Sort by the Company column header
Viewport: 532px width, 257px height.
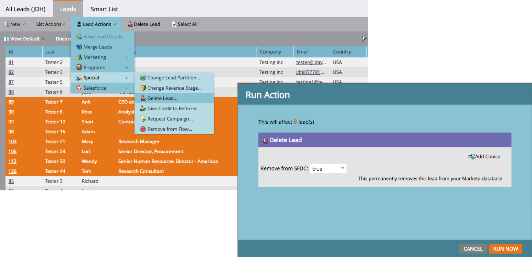tap(270, 52)
